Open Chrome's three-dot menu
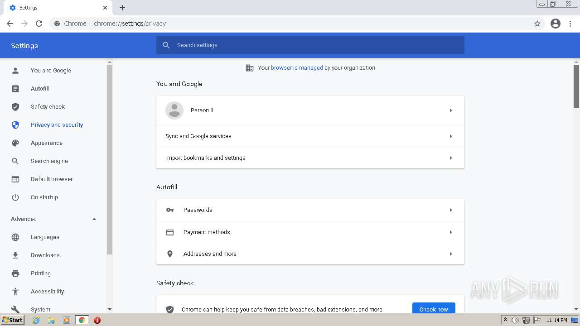 [x=570, y=24]
